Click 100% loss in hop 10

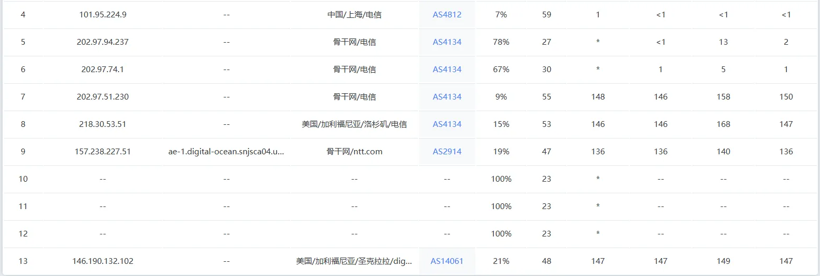501,179
